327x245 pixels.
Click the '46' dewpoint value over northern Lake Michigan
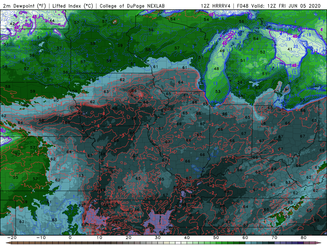pyautogui.click(x=222, y=51)
